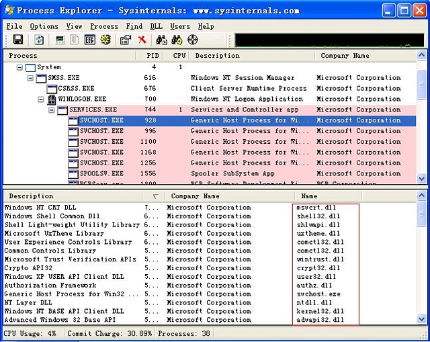Select the CSRSS.EXE process row
The height and width of the screenshot is (342, 430).
210,89
